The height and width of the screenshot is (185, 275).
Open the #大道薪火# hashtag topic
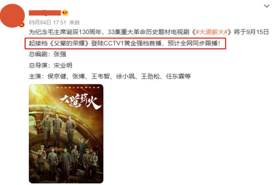pos(212,32)
